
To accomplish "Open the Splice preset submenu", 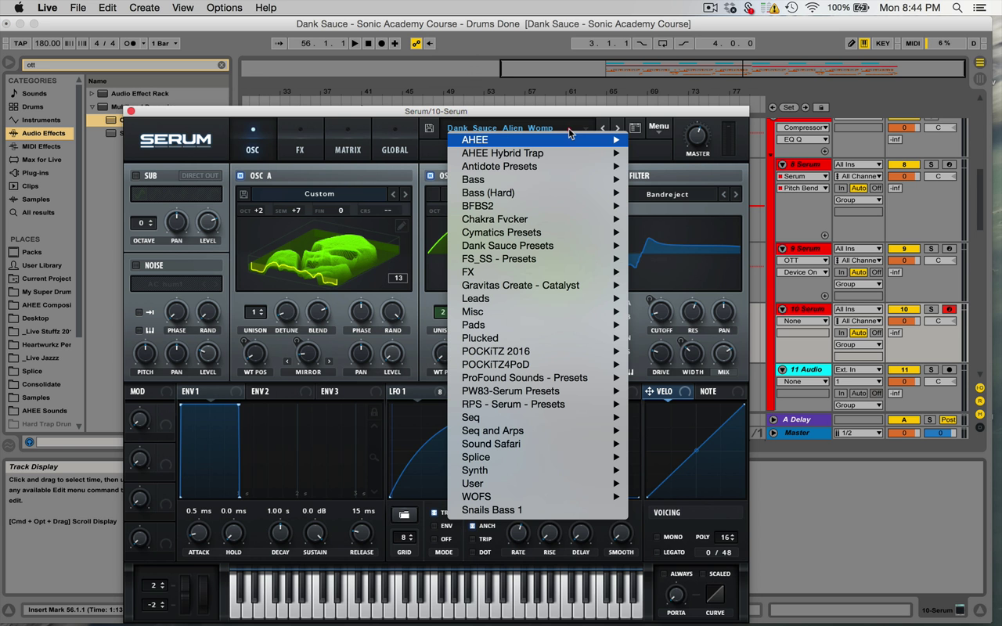I will pos(538,457).
